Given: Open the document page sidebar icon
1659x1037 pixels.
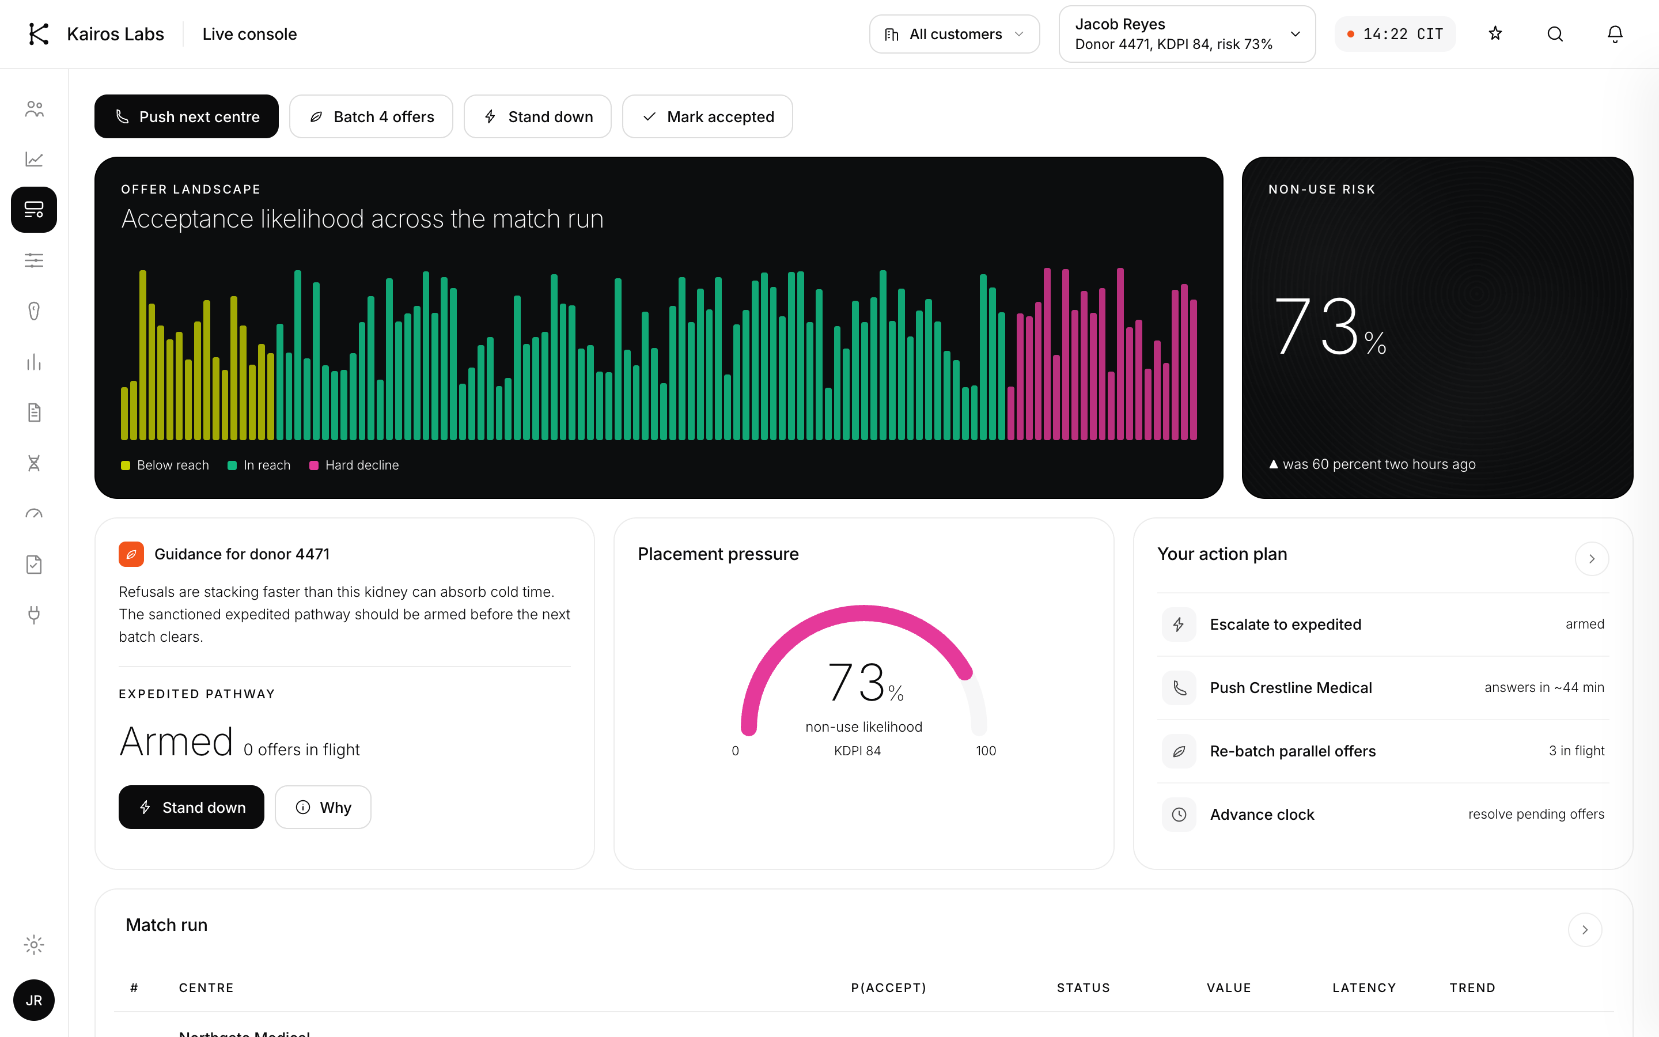Looking at the screenshot, I should pos(35,412).
